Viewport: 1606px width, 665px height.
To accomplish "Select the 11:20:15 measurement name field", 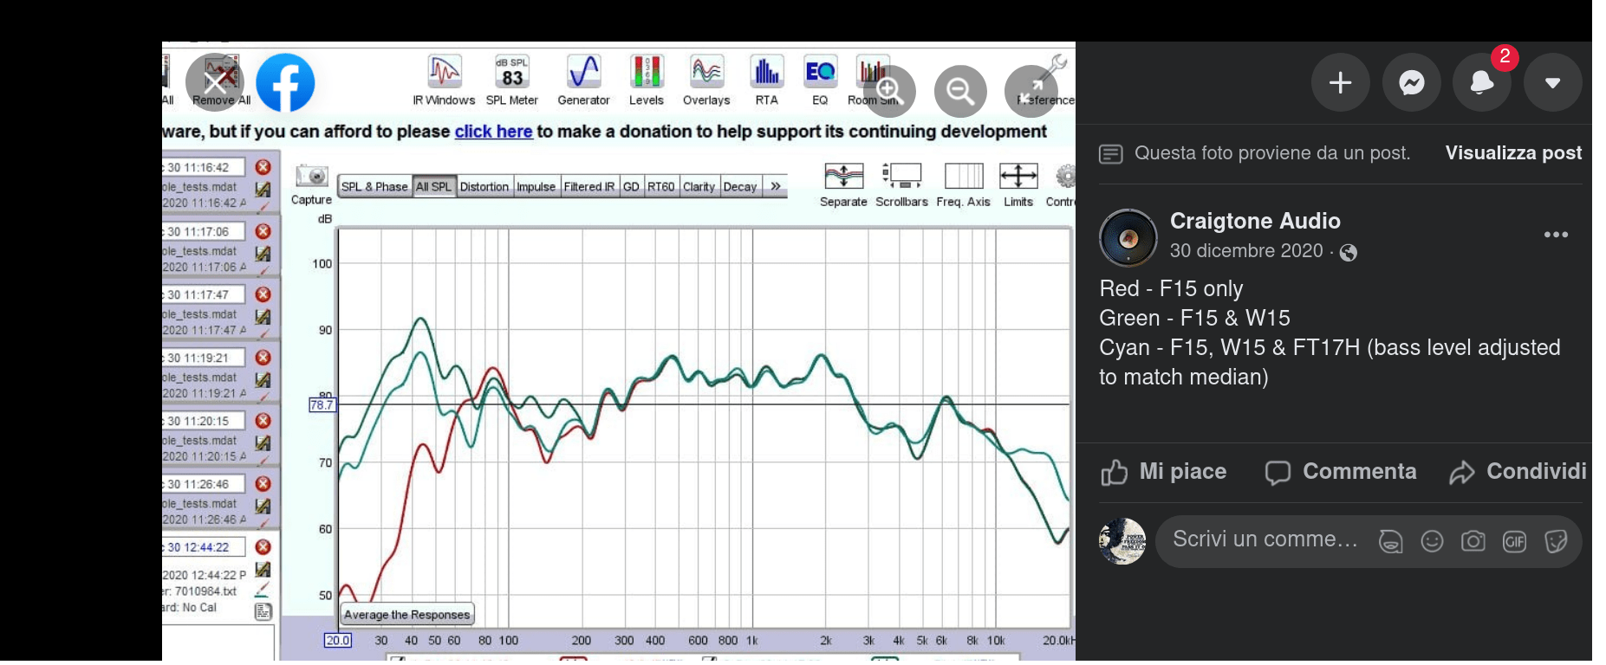I will click(204, 421).
